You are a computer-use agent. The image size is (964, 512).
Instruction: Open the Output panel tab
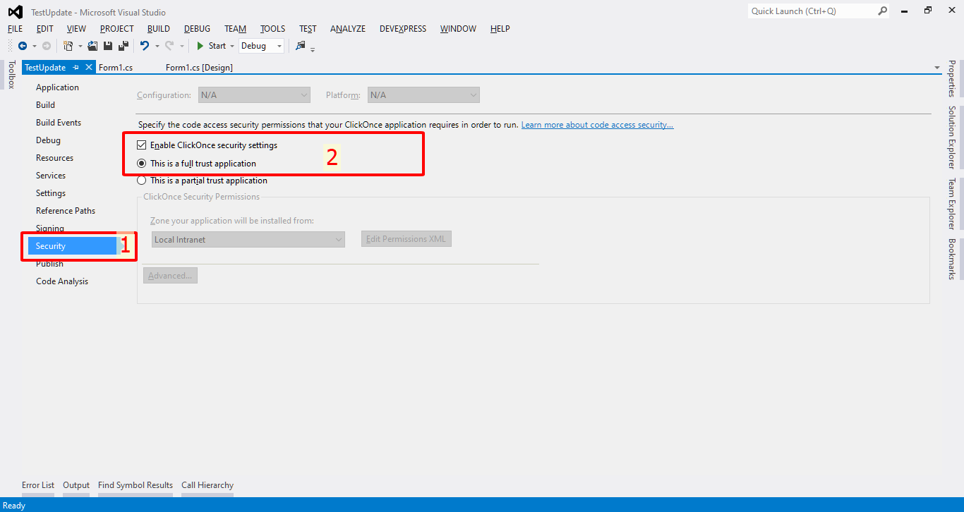click(x=76, y=485)
